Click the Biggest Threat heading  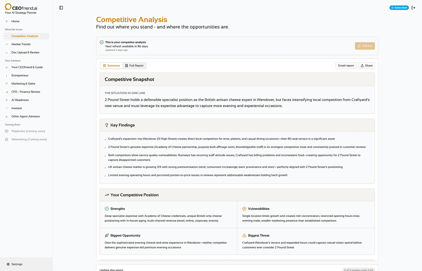259,236
